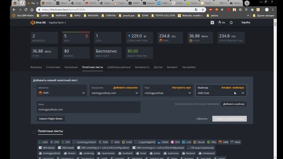Switch to the Workers (Воркеры) tab
The width and height of the screenshot is (283, 159).
coord(36,67)
